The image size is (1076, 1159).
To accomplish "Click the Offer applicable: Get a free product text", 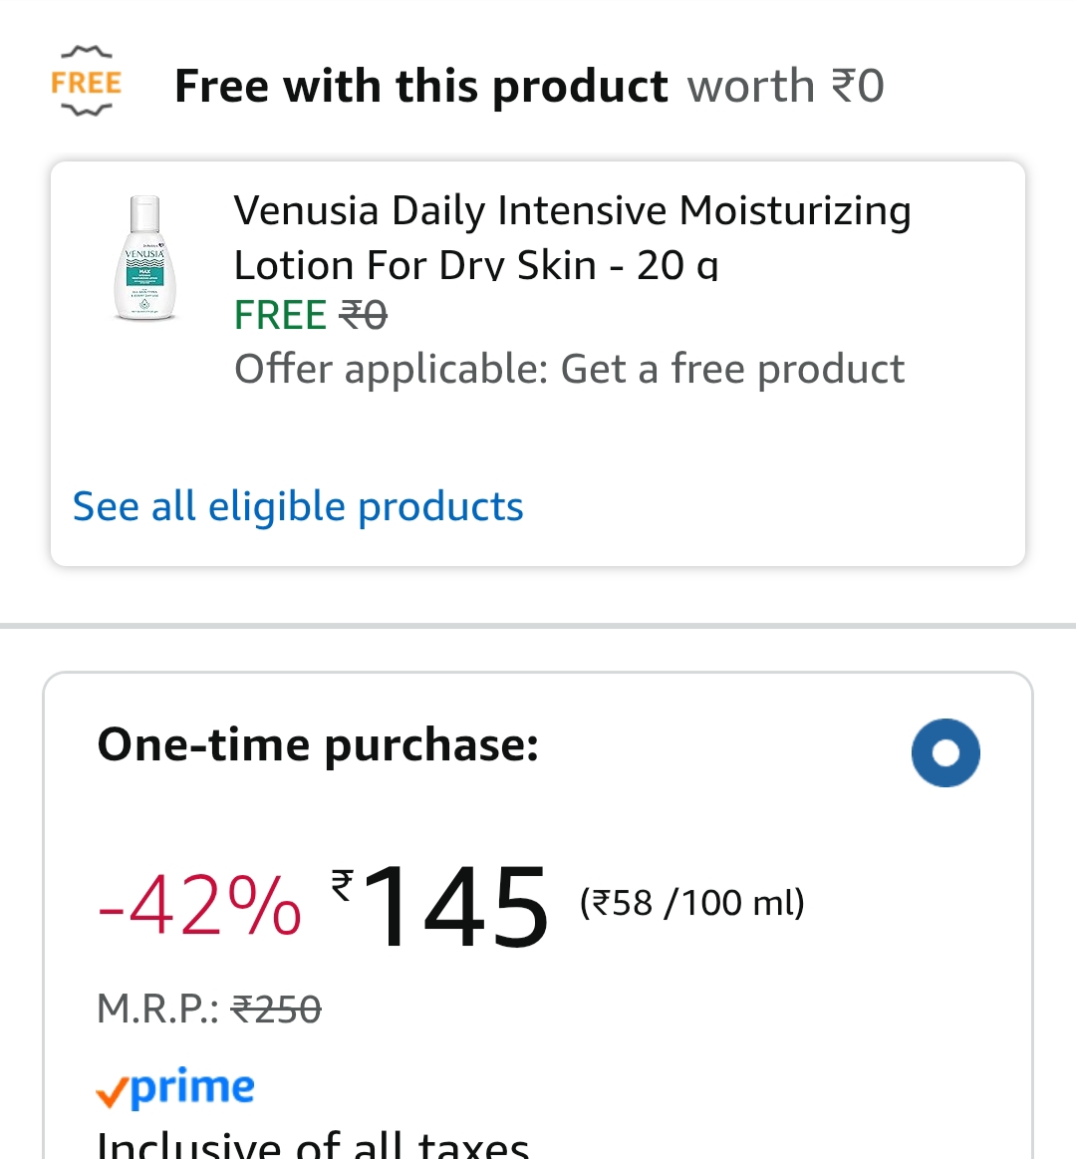I will click(569, 369).
